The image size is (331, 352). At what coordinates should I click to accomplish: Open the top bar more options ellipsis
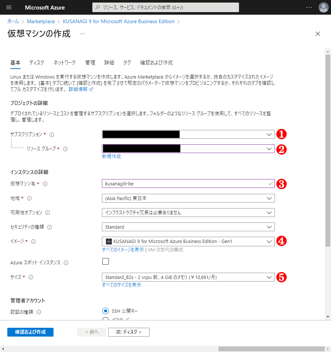[x=309, y=7]
